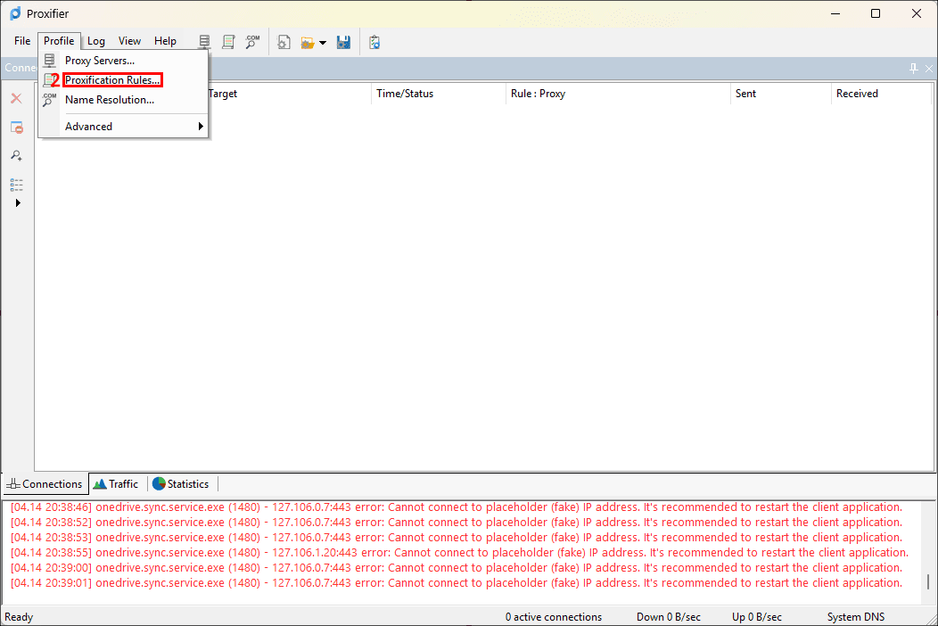The width and height of the screenshot is (938, 626).
Task: Click the Proxifier title bar logo
Action: [x=15, y=13]
